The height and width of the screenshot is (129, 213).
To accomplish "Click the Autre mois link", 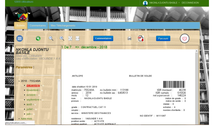I will (x=26, y=119).
